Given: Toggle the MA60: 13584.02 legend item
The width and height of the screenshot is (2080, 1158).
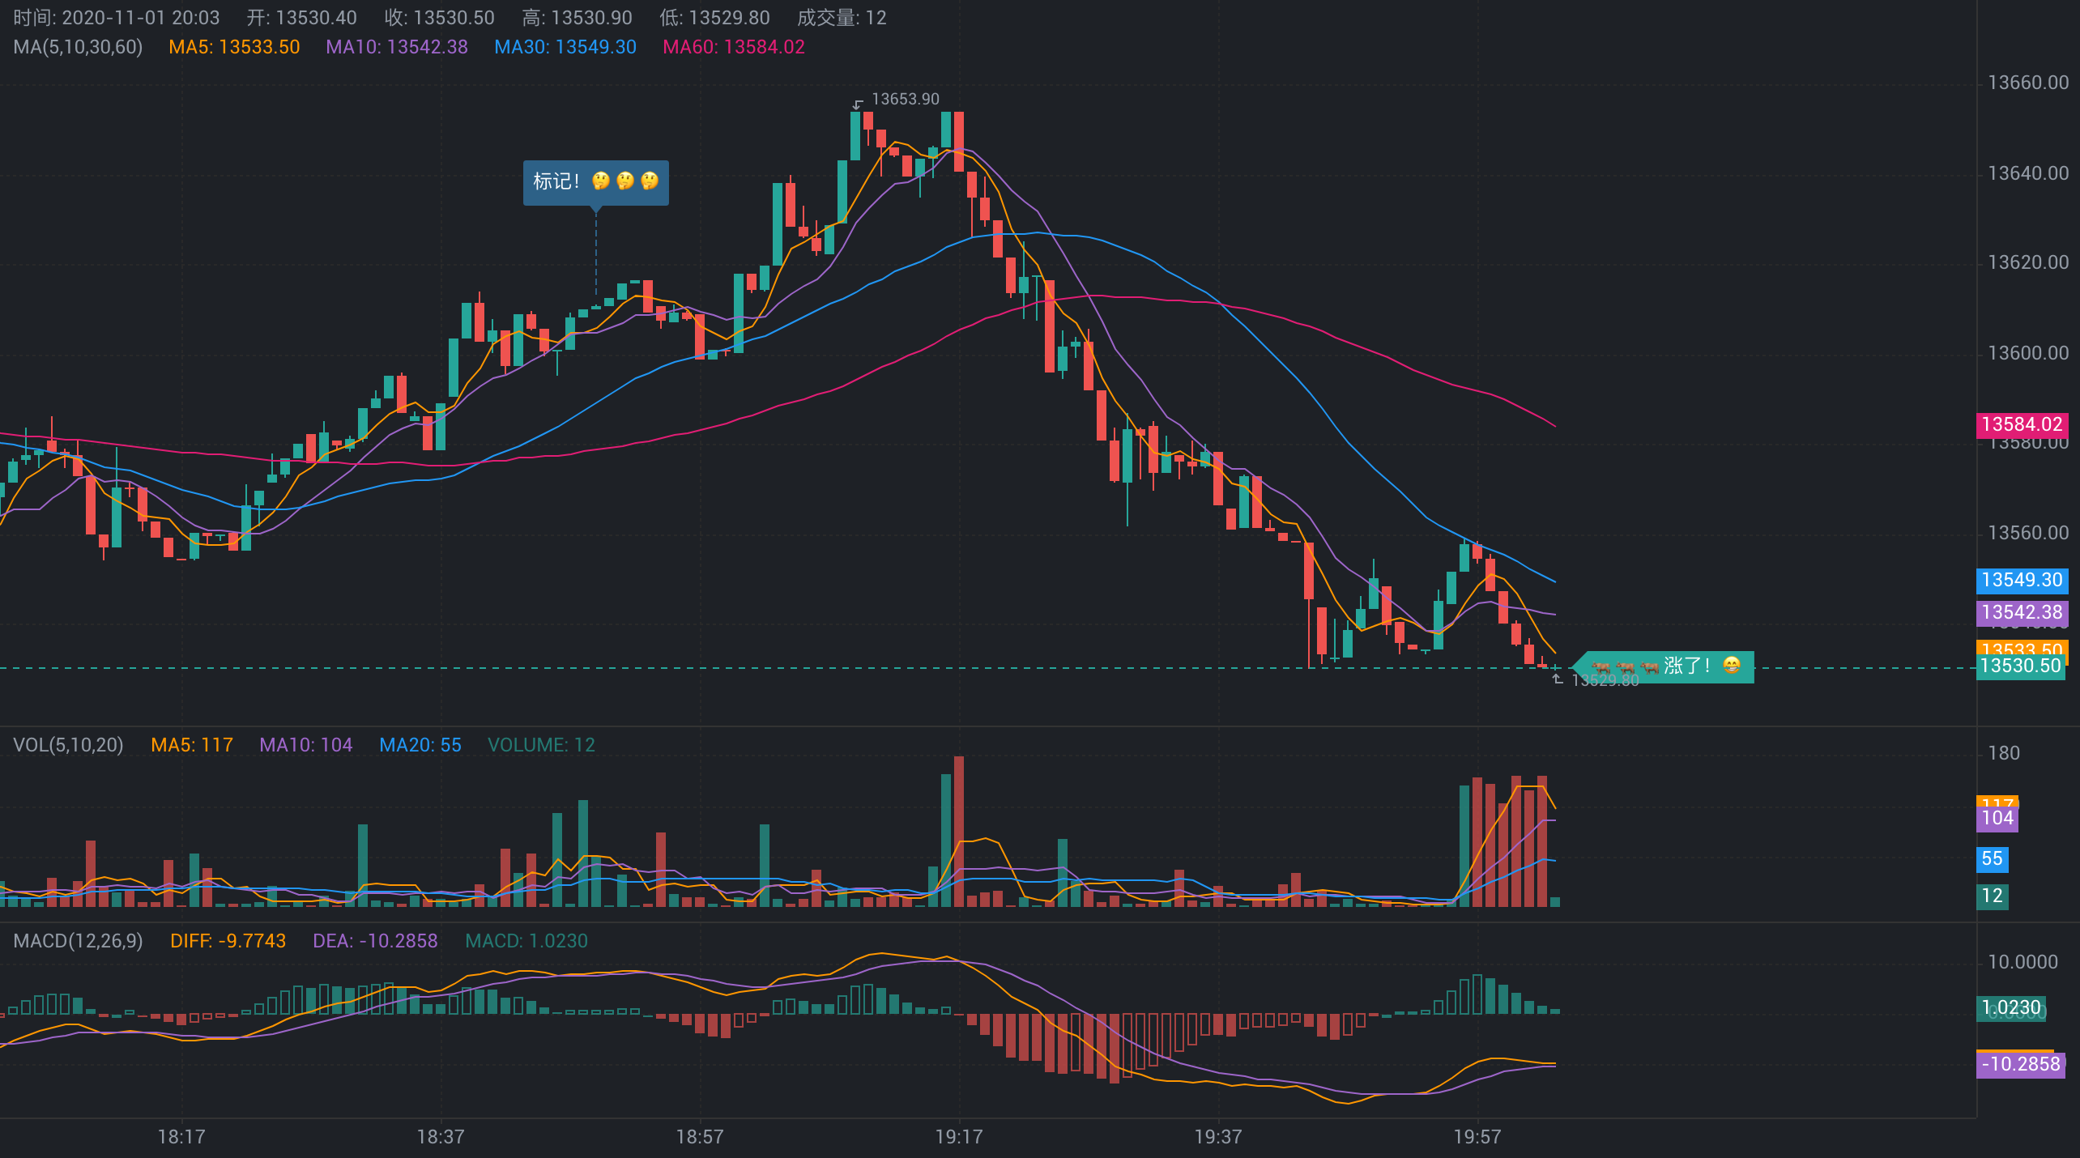Looking at the screenshot, I should point(733,47).
